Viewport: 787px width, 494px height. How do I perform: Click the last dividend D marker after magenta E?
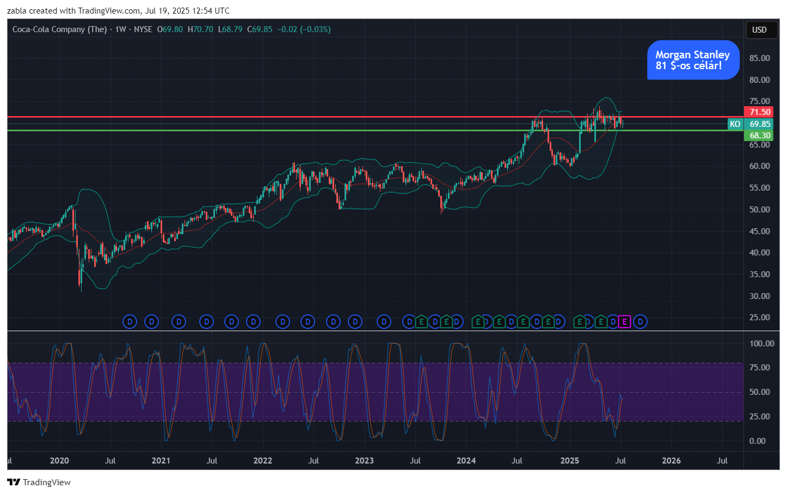[640, 322]
